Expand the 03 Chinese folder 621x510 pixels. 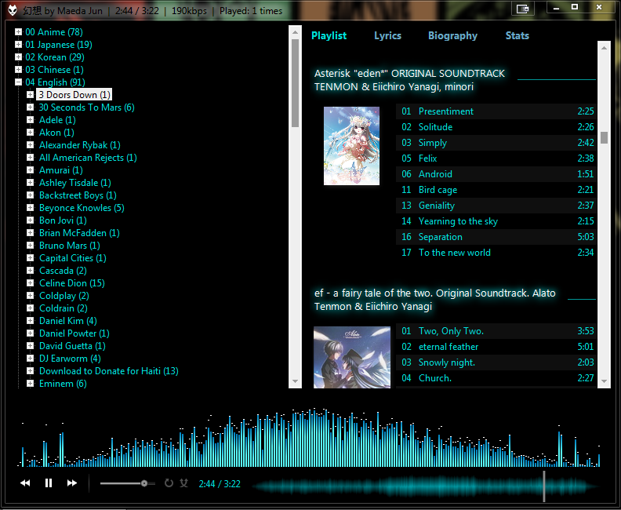18,69
